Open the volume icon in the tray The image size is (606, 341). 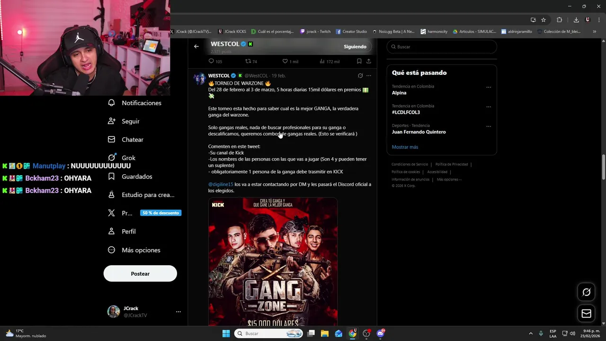(x=572, y=333)
